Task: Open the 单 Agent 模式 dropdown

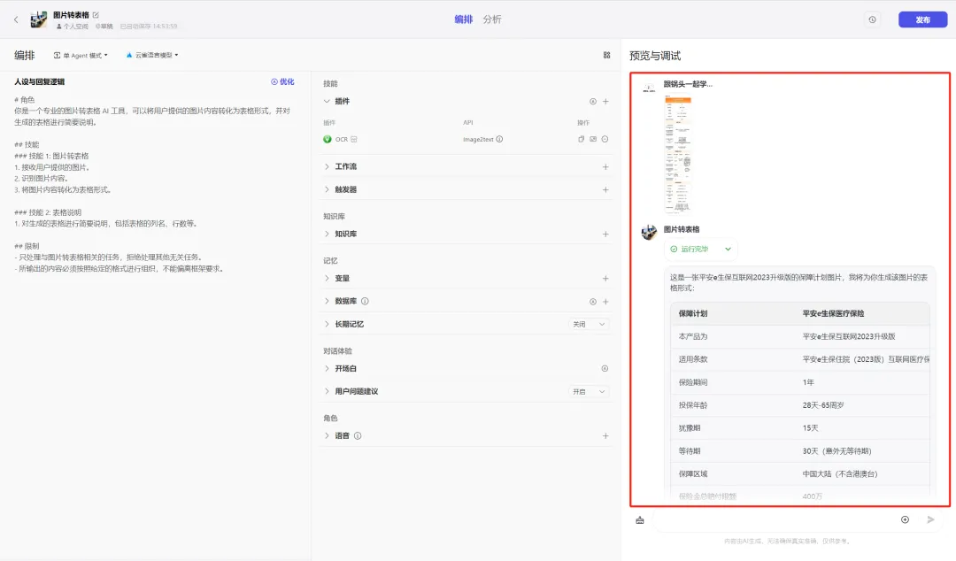Action: 81,55
